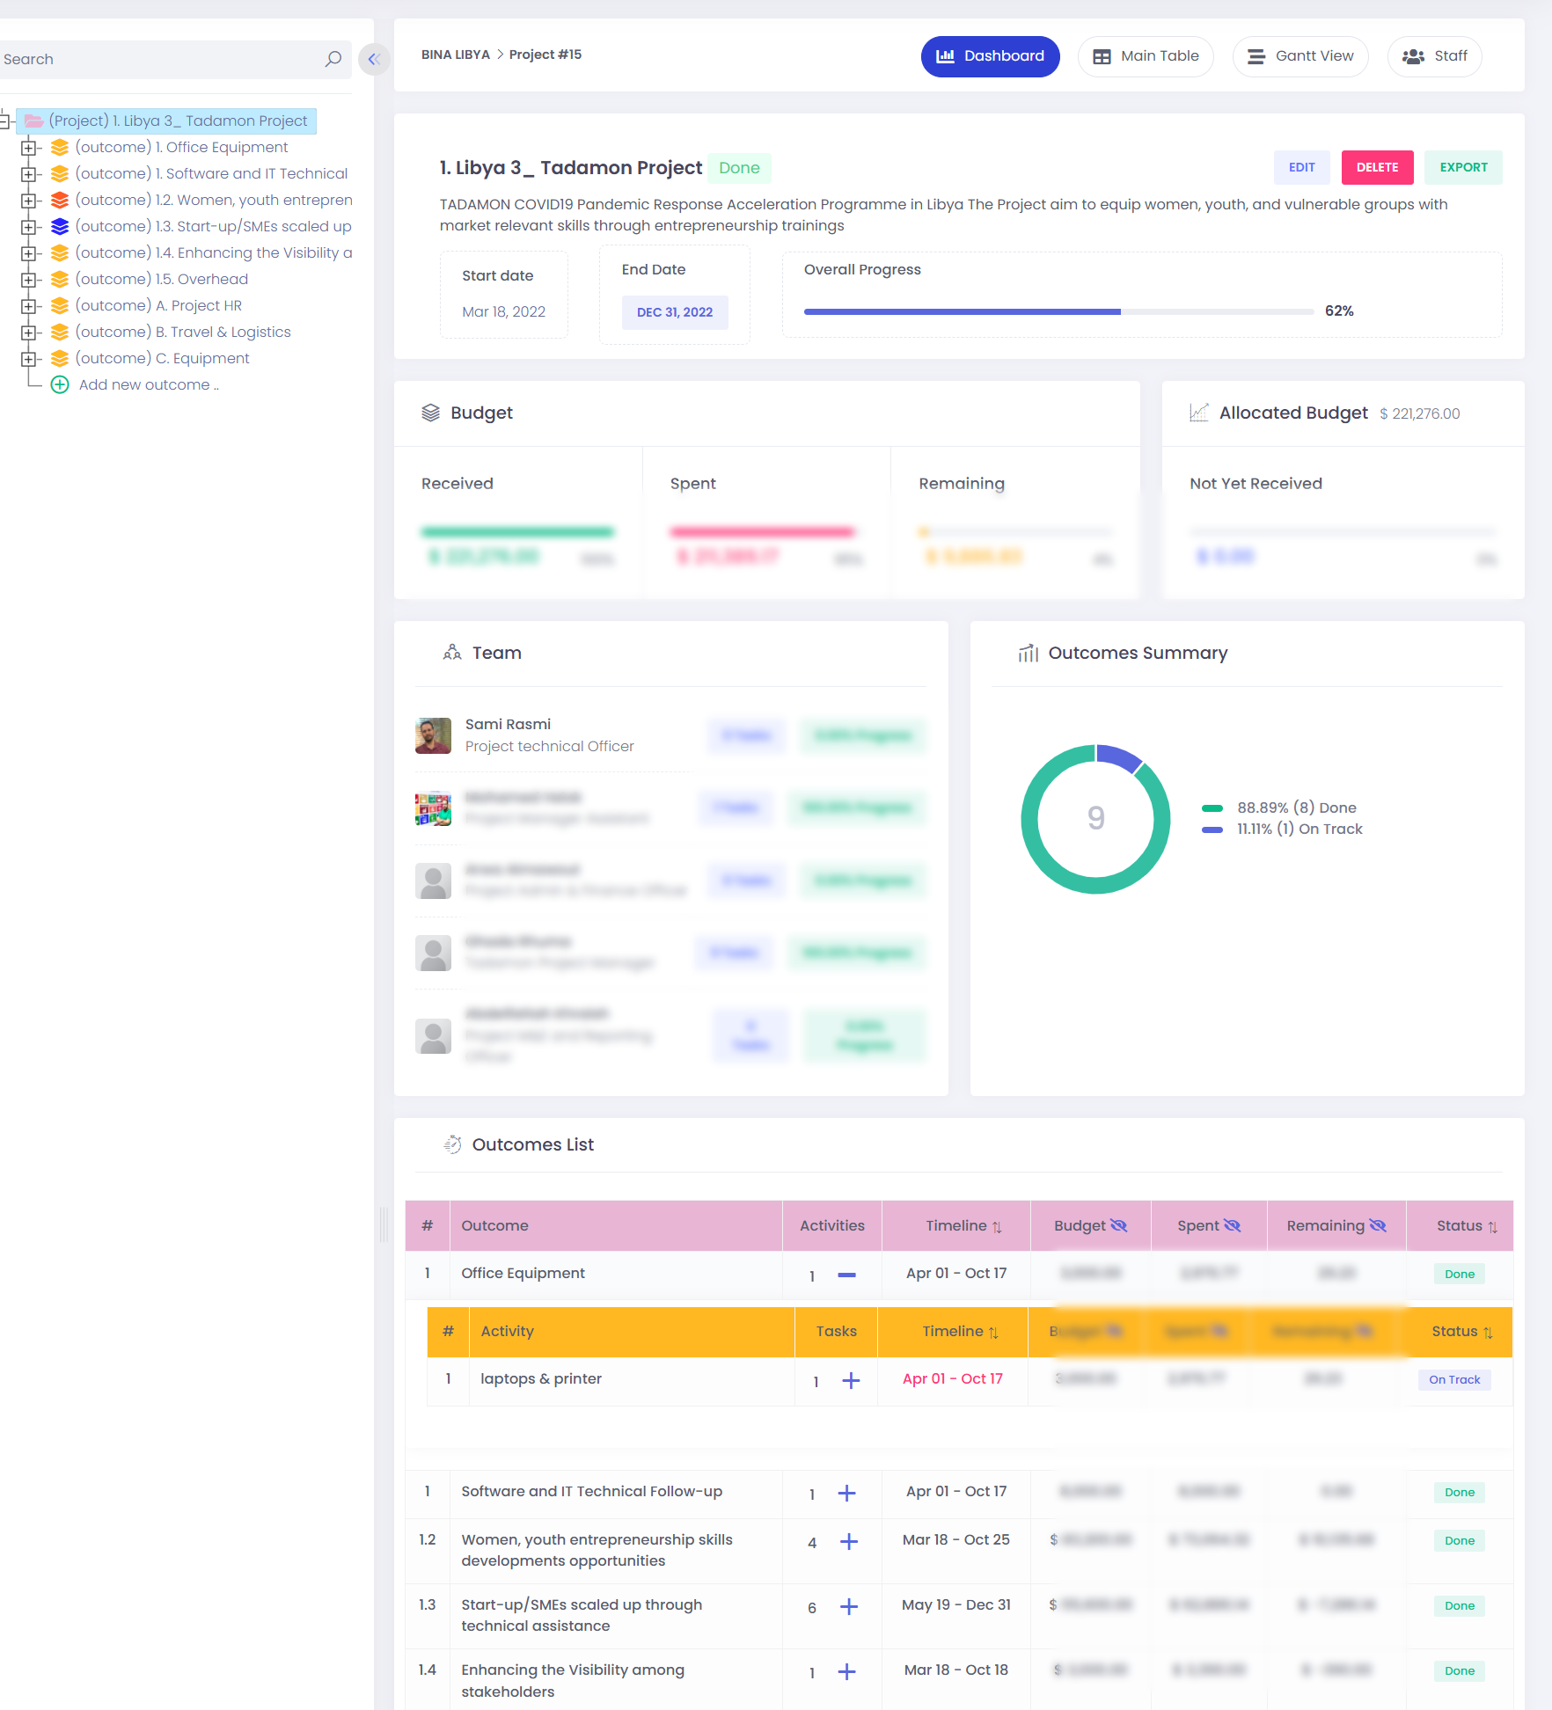Click the layers icon for Project HR outcome
1552x1710 pixels.
(x=59, y=305)
